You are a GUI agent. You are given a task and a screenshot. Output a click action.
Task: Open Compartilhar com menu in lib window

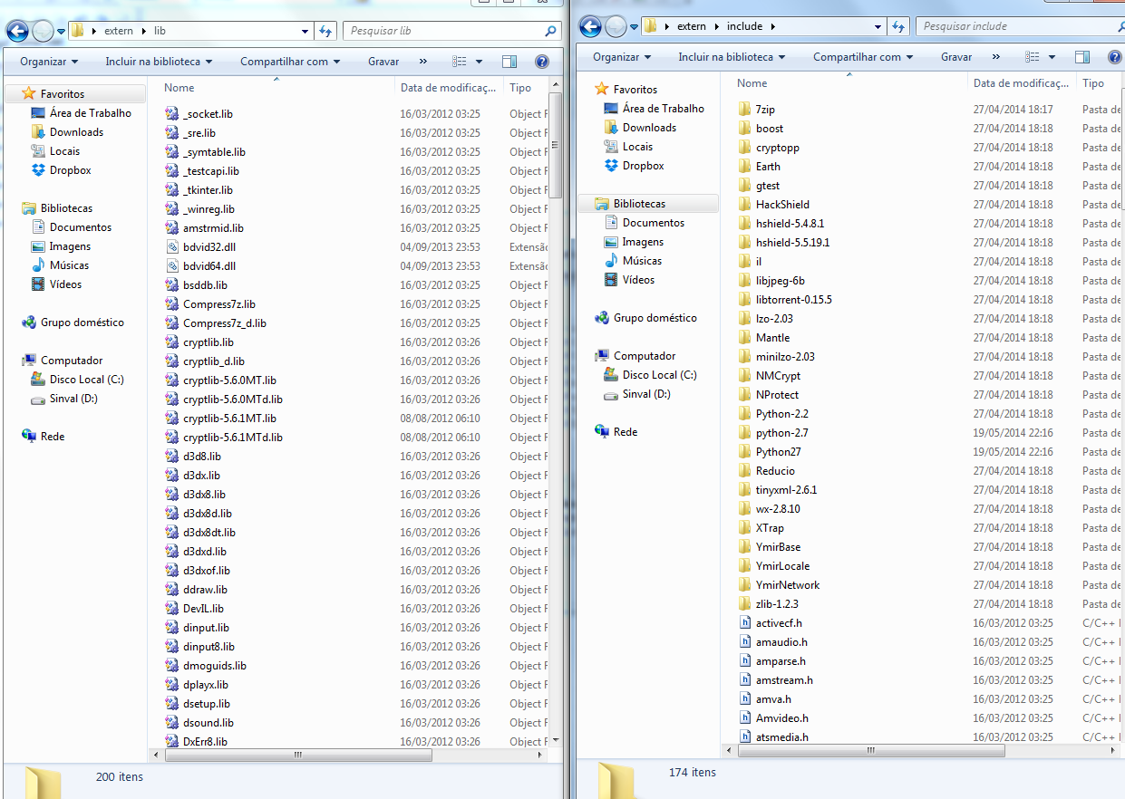point(290,62)
